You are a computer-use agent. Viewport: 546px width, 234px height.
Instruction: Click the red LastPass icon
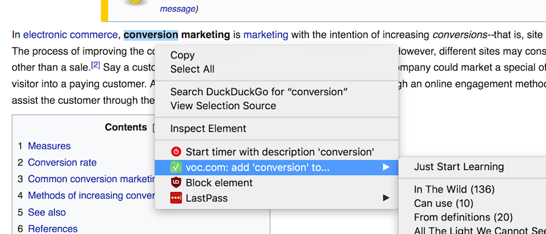[176, 198]
